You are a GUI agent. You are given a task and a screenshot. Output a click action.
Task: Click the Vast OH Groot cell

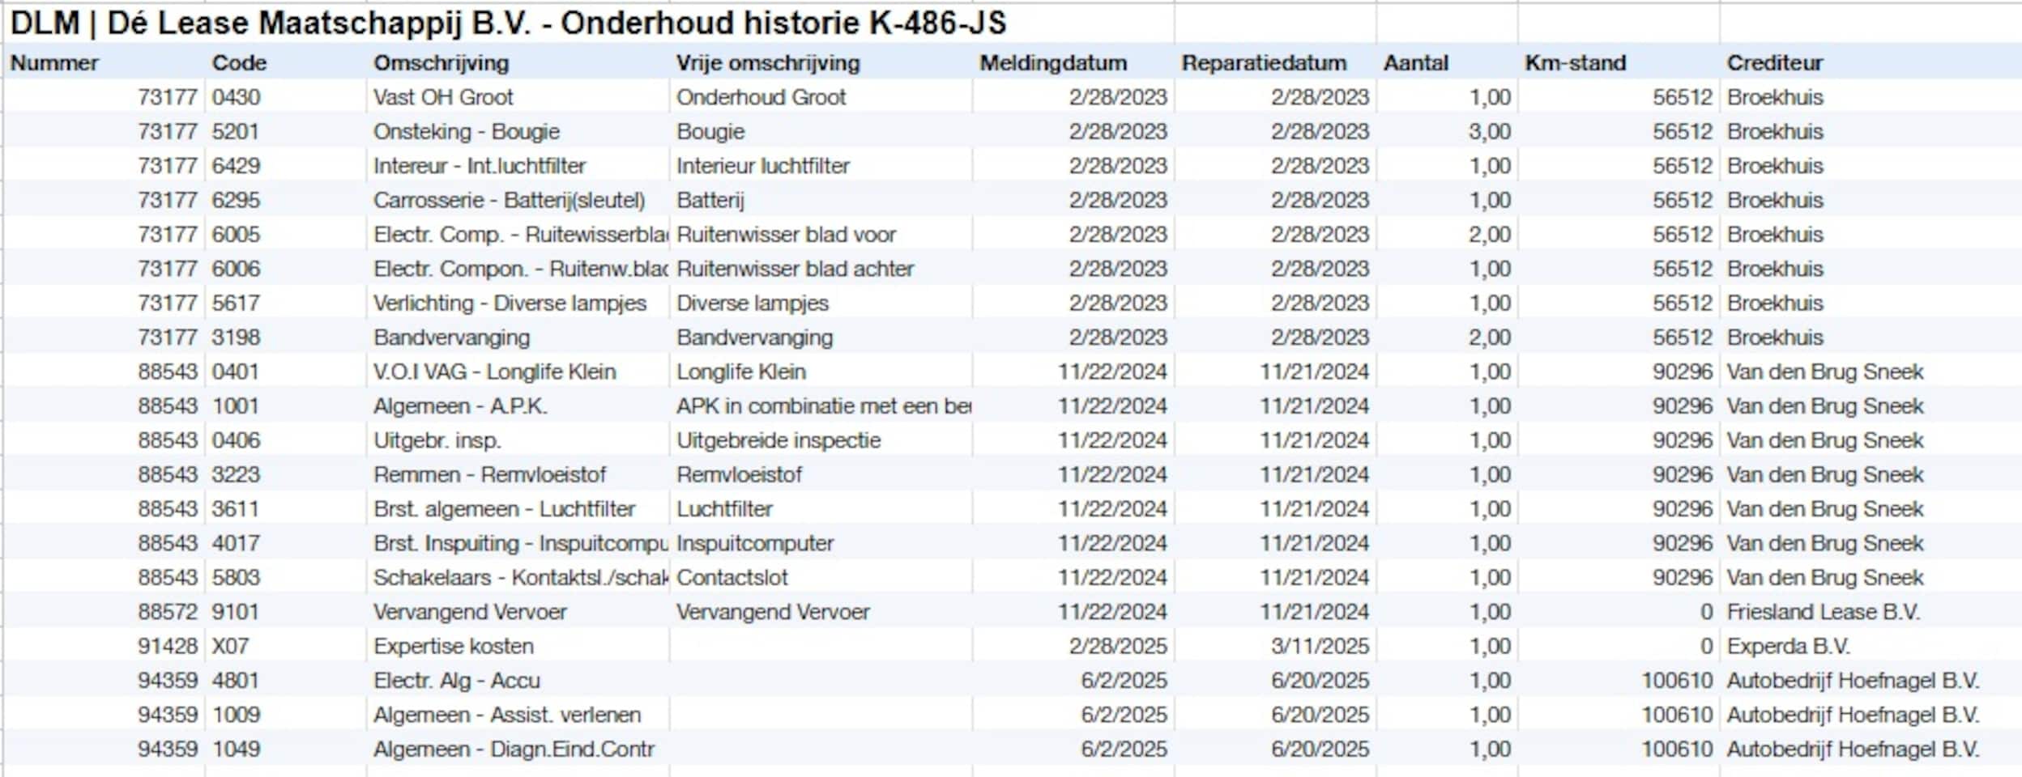[443, 97]
